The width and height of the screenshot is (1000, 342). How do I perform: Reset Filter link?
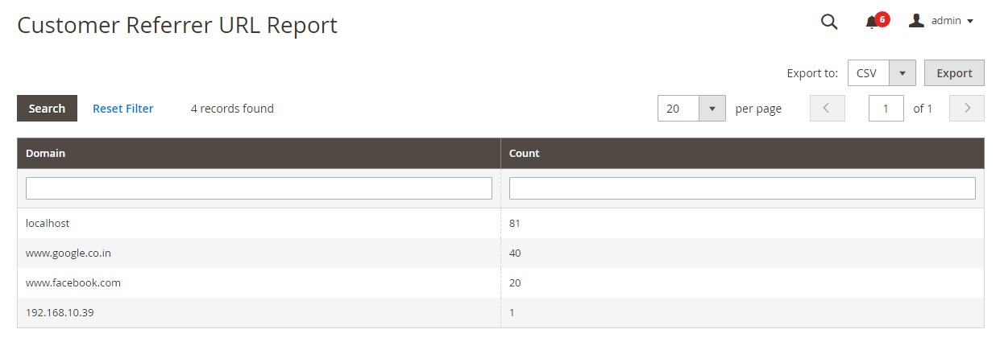123,109
